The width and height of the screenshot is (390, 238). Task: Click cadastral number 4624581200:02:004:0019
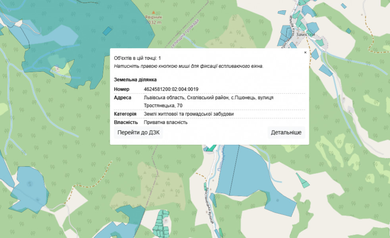pyautogui.click(x=171, y=89)
